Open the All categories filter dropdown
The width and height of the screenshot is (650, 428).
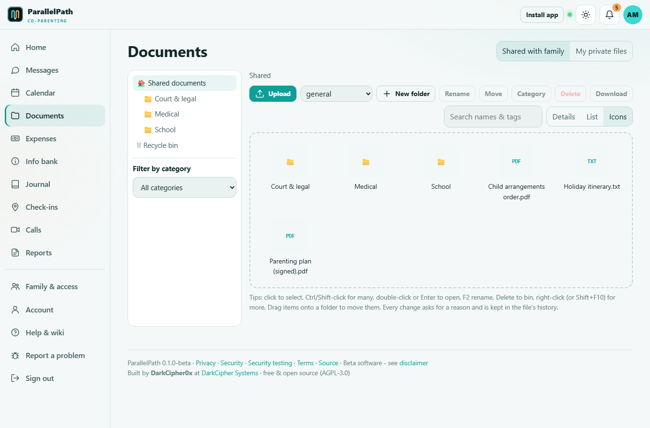[x=185, y=187]
